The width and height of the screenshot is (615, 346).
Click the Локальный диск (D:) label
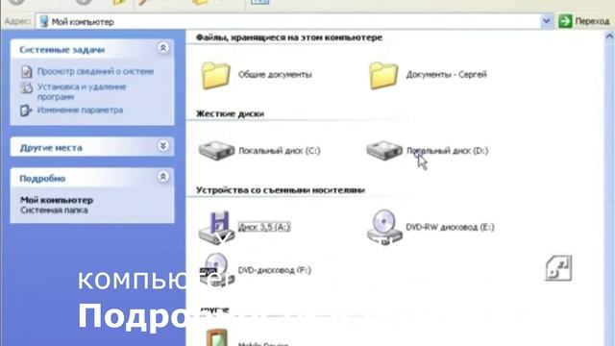coord(447,151)
